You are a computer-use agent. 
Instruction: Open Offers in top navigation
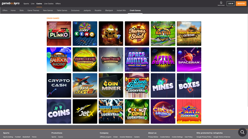tap(58, 3)
